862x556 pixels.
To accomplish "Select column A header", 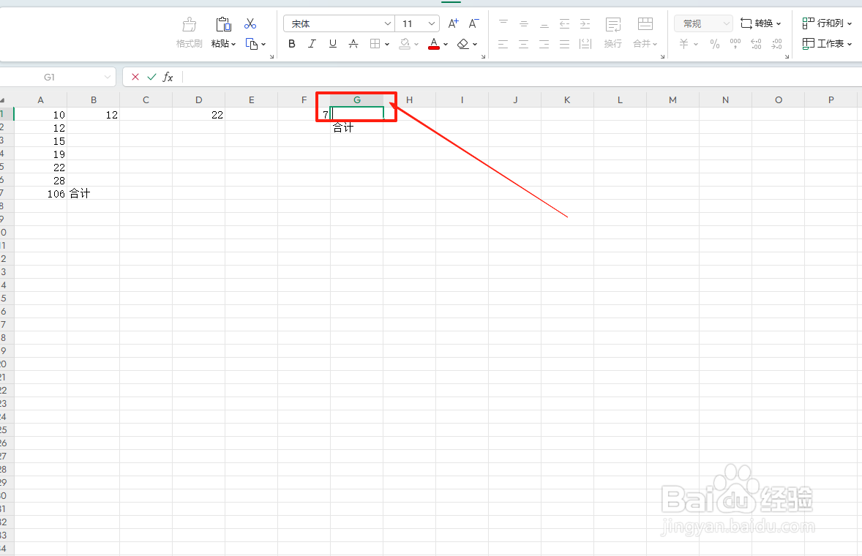I will point(41,100).
